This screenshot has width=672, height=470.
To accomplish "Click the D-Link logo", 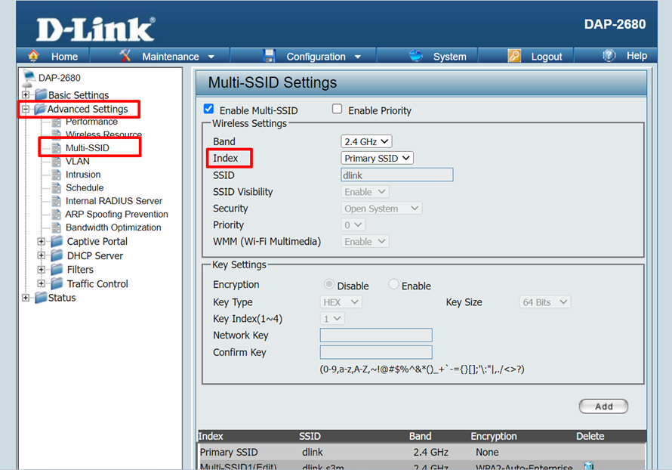I will (x=96, y=29).
